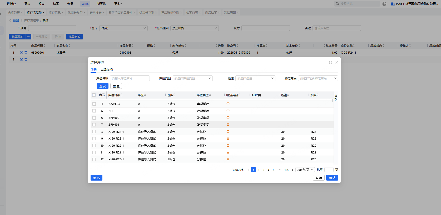Viewport: 441px width, 215px height.
Task: Sort the table by 库位名称 column header
Action: (115, 95)
